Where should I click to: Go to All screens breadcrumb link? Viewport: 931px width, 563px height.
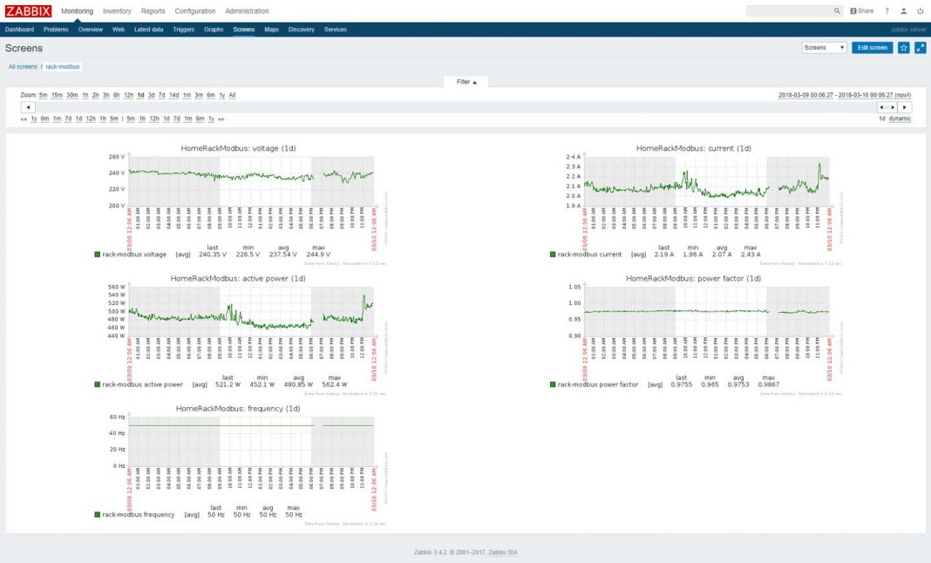tap(23, 66)
